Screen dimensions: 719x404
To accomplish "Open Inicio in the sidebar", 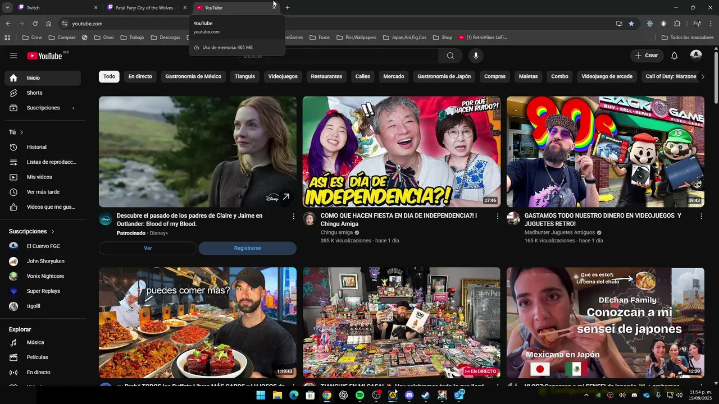I will coord(43,78).
